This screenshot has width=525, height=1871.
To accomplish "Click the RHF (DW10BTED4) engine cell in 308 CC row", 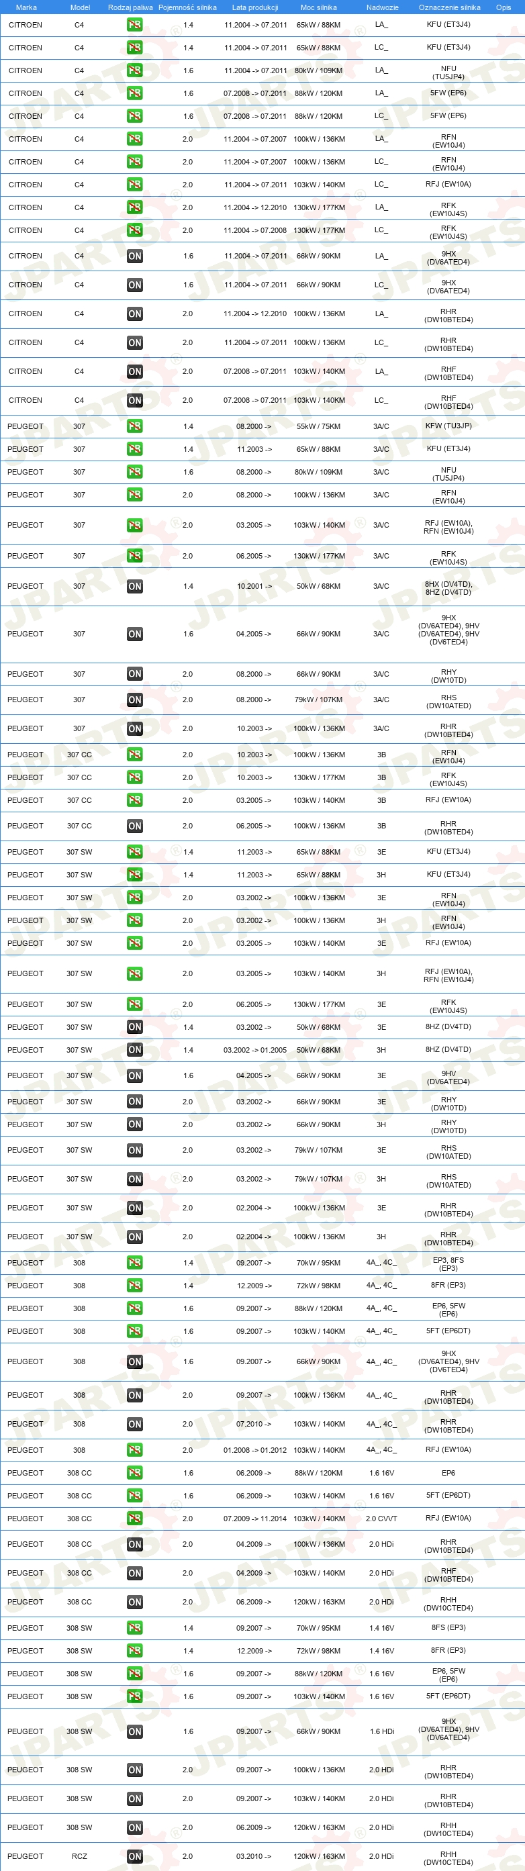I will click(448, 1575).
